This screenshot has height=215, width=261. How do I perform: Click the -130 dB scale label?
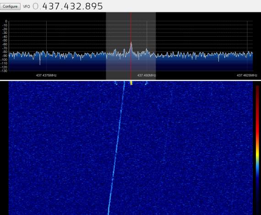[x=4, y=71]
